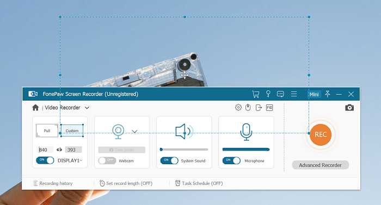Open mouse recording options icon
The image size is (381, 205).
click(x=248, y=107)
